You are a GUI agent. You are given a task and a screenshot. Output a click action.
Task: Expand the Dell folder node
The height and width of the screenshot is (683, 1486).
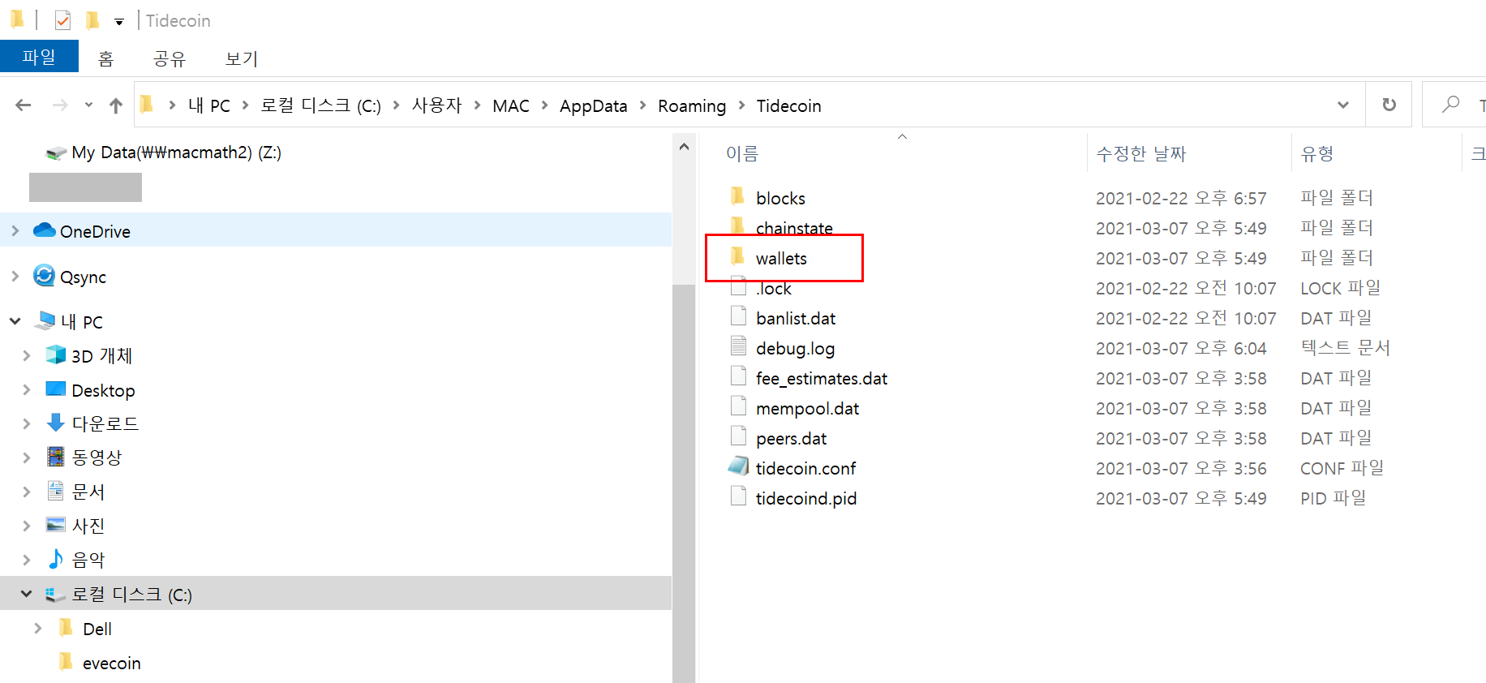point(38,629)
